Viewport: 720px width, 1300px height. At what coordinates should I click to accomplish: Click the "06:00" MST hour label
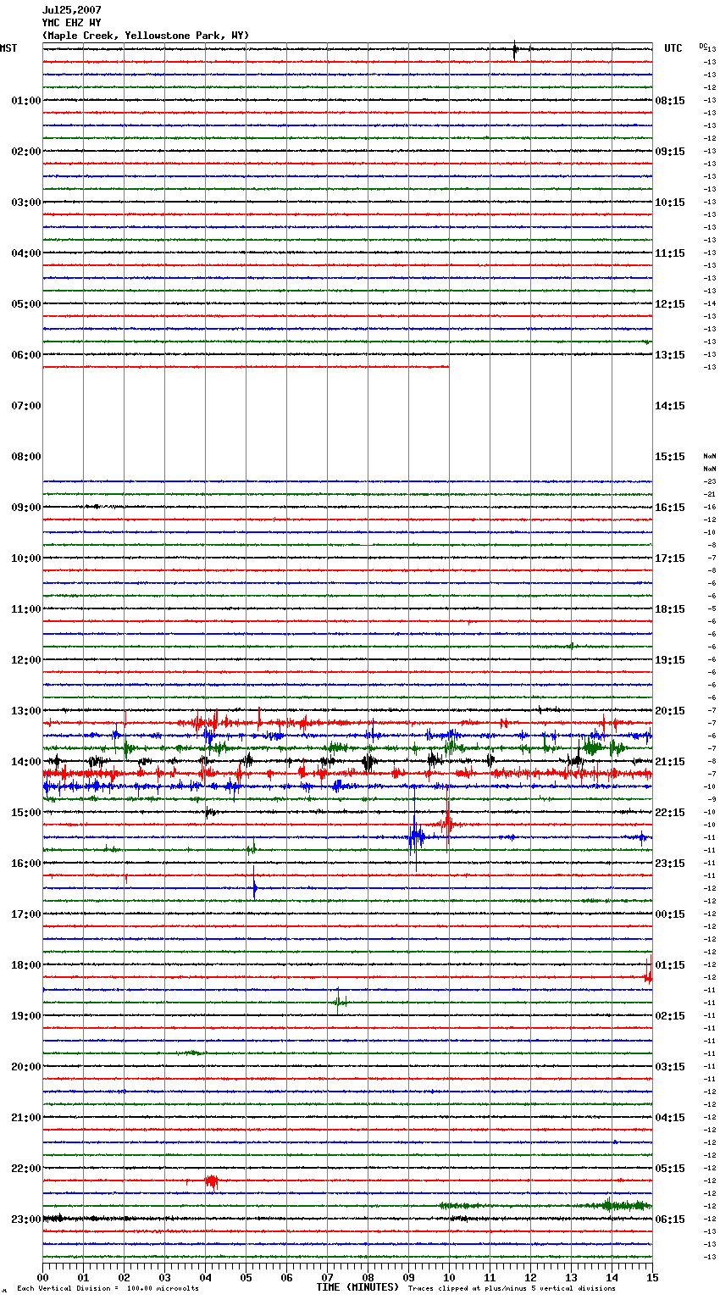click(26, 355)
